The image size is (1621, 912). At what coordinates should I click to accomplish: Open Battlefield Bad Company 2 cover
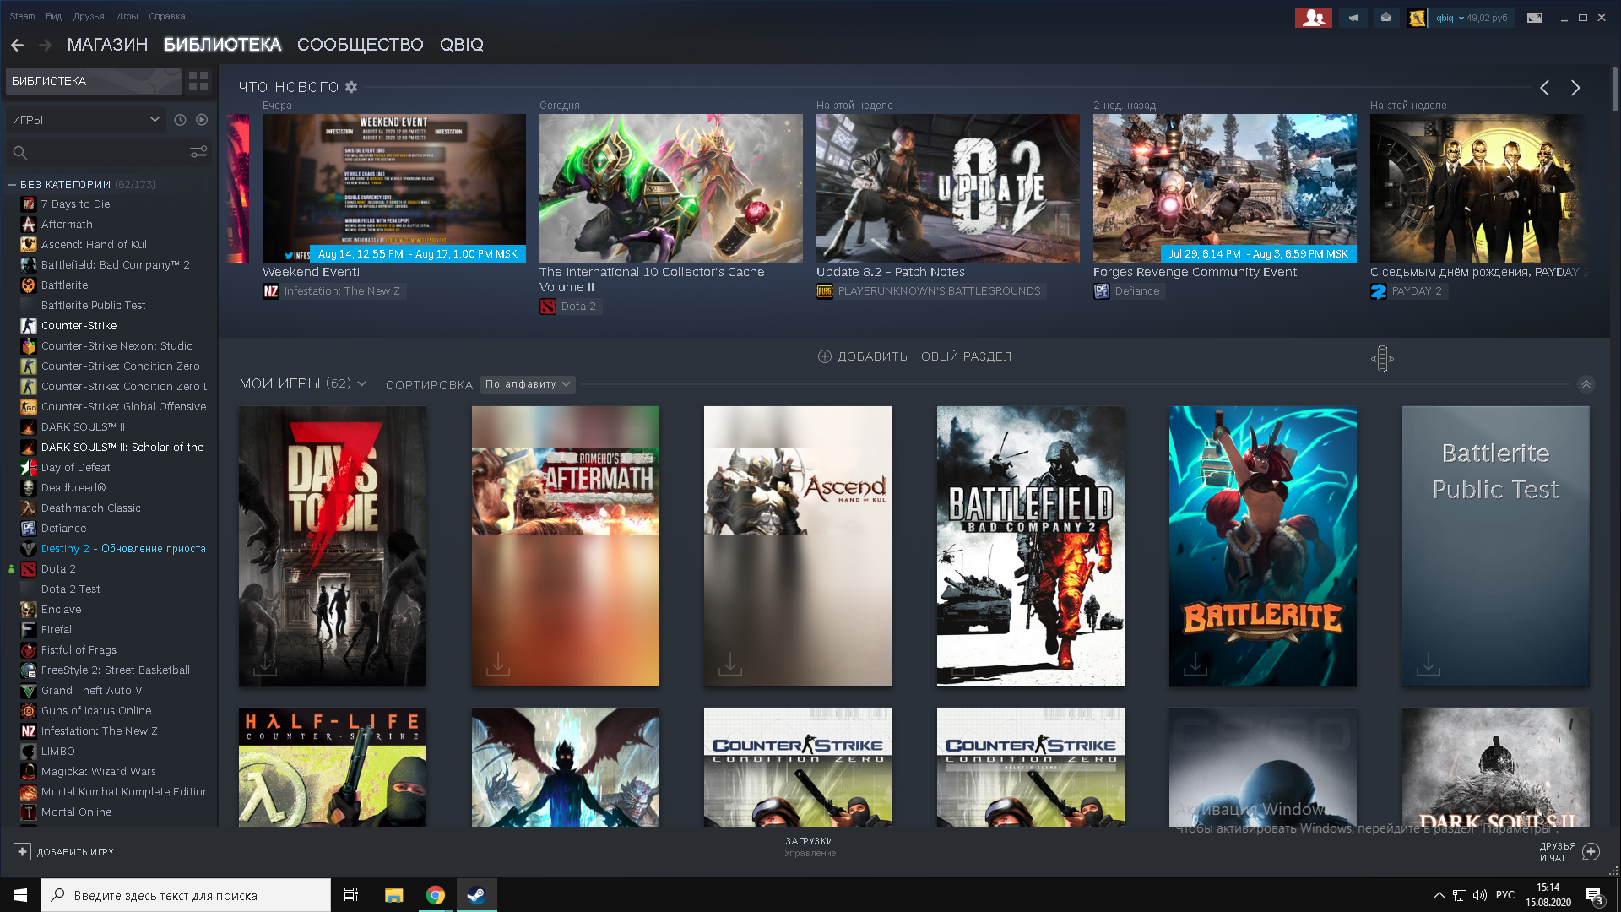[1030, 546]
